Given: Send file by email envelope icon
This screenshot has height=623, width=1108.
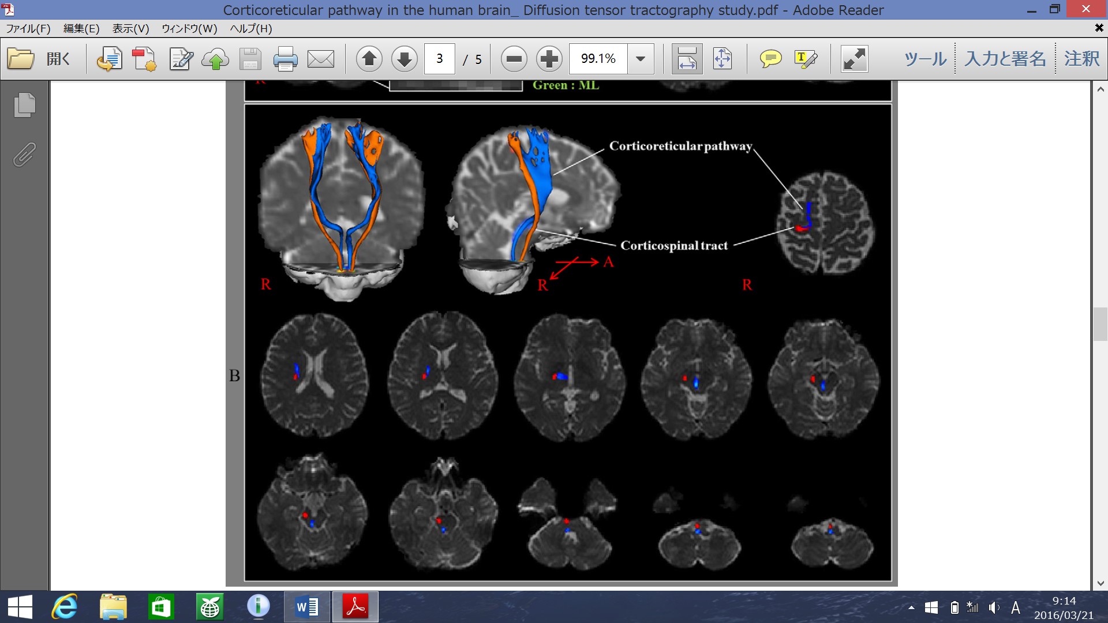Looking at the screenshot, I should (321, 59).
